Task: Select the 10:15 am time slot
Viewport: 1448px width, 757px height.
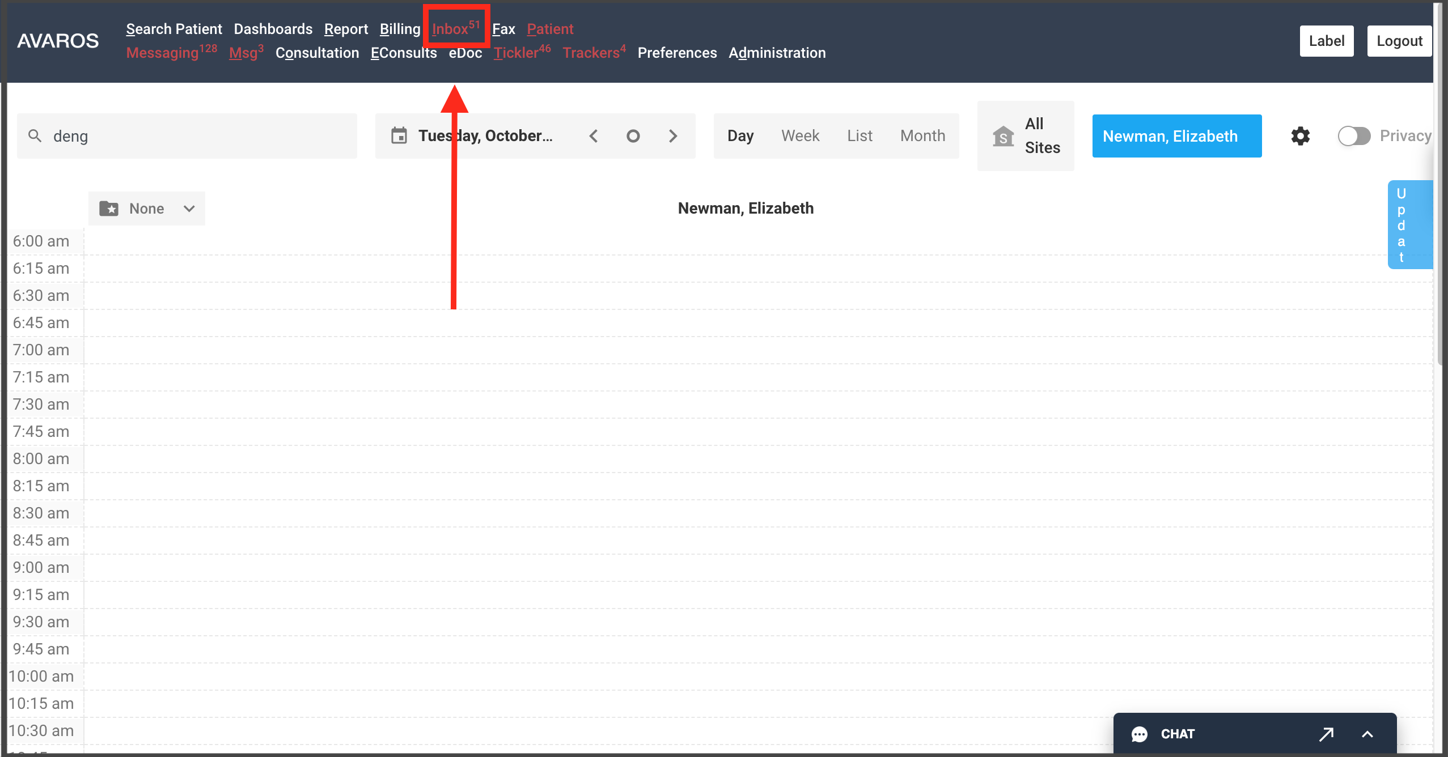Action: pos(759,704)
